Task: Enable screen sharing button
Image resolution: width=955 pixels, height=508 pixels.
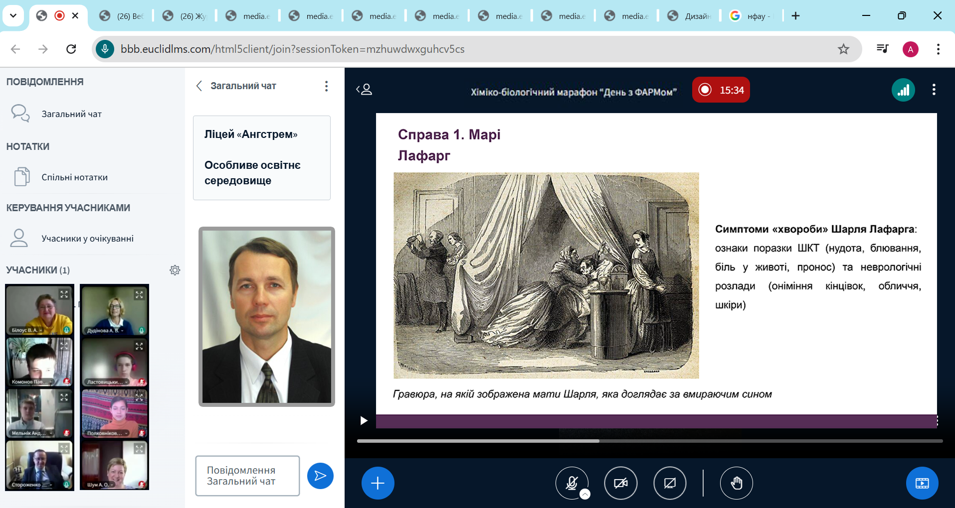Action: click(670, 483)
